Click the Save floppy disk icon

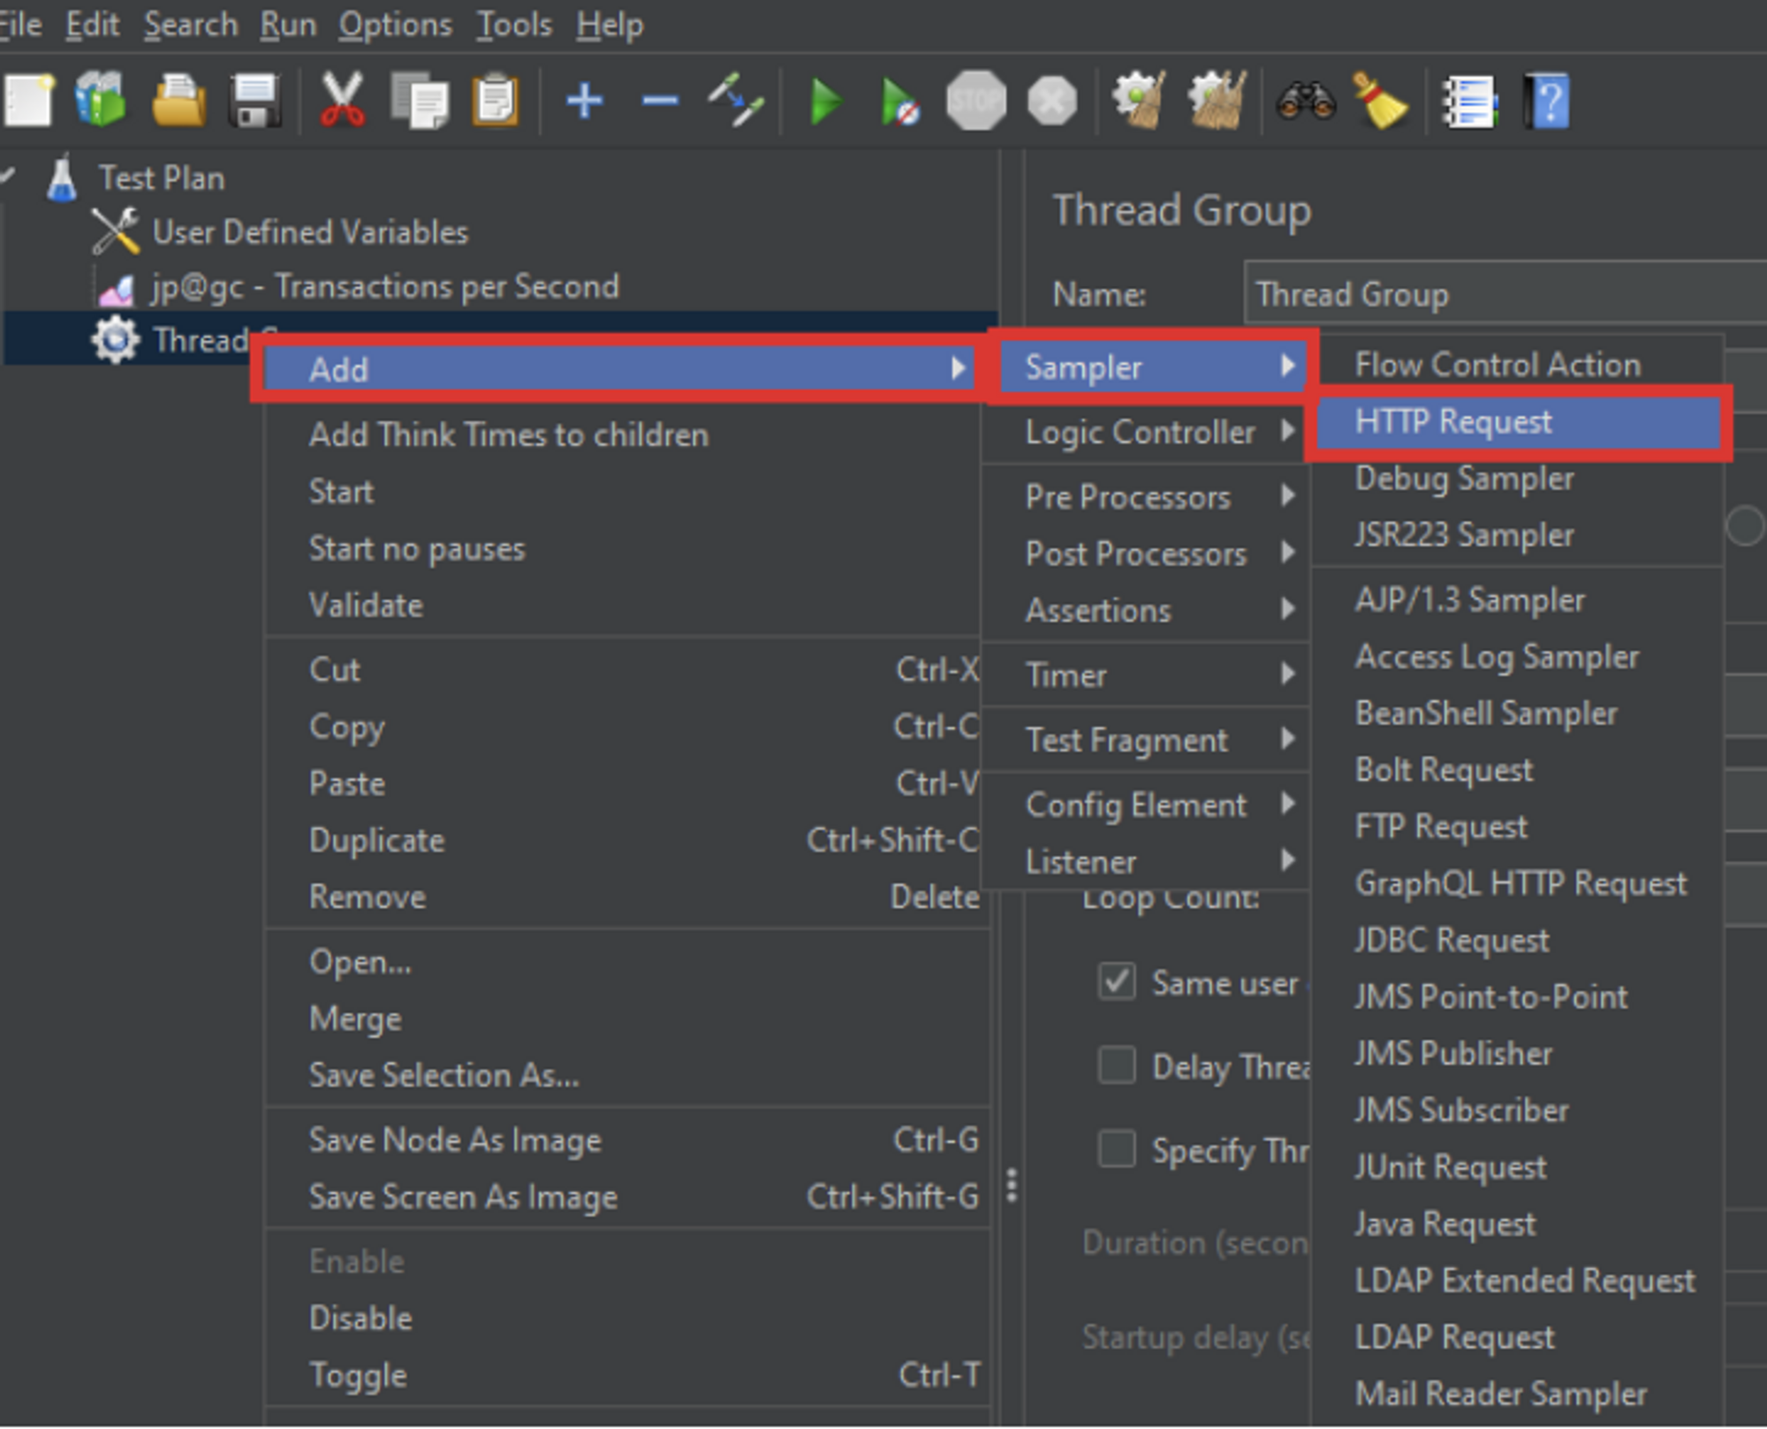255,102
